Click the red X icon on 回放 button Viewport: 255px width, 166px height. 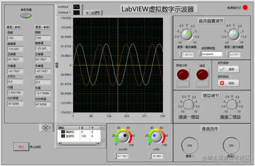pos(222,83)
